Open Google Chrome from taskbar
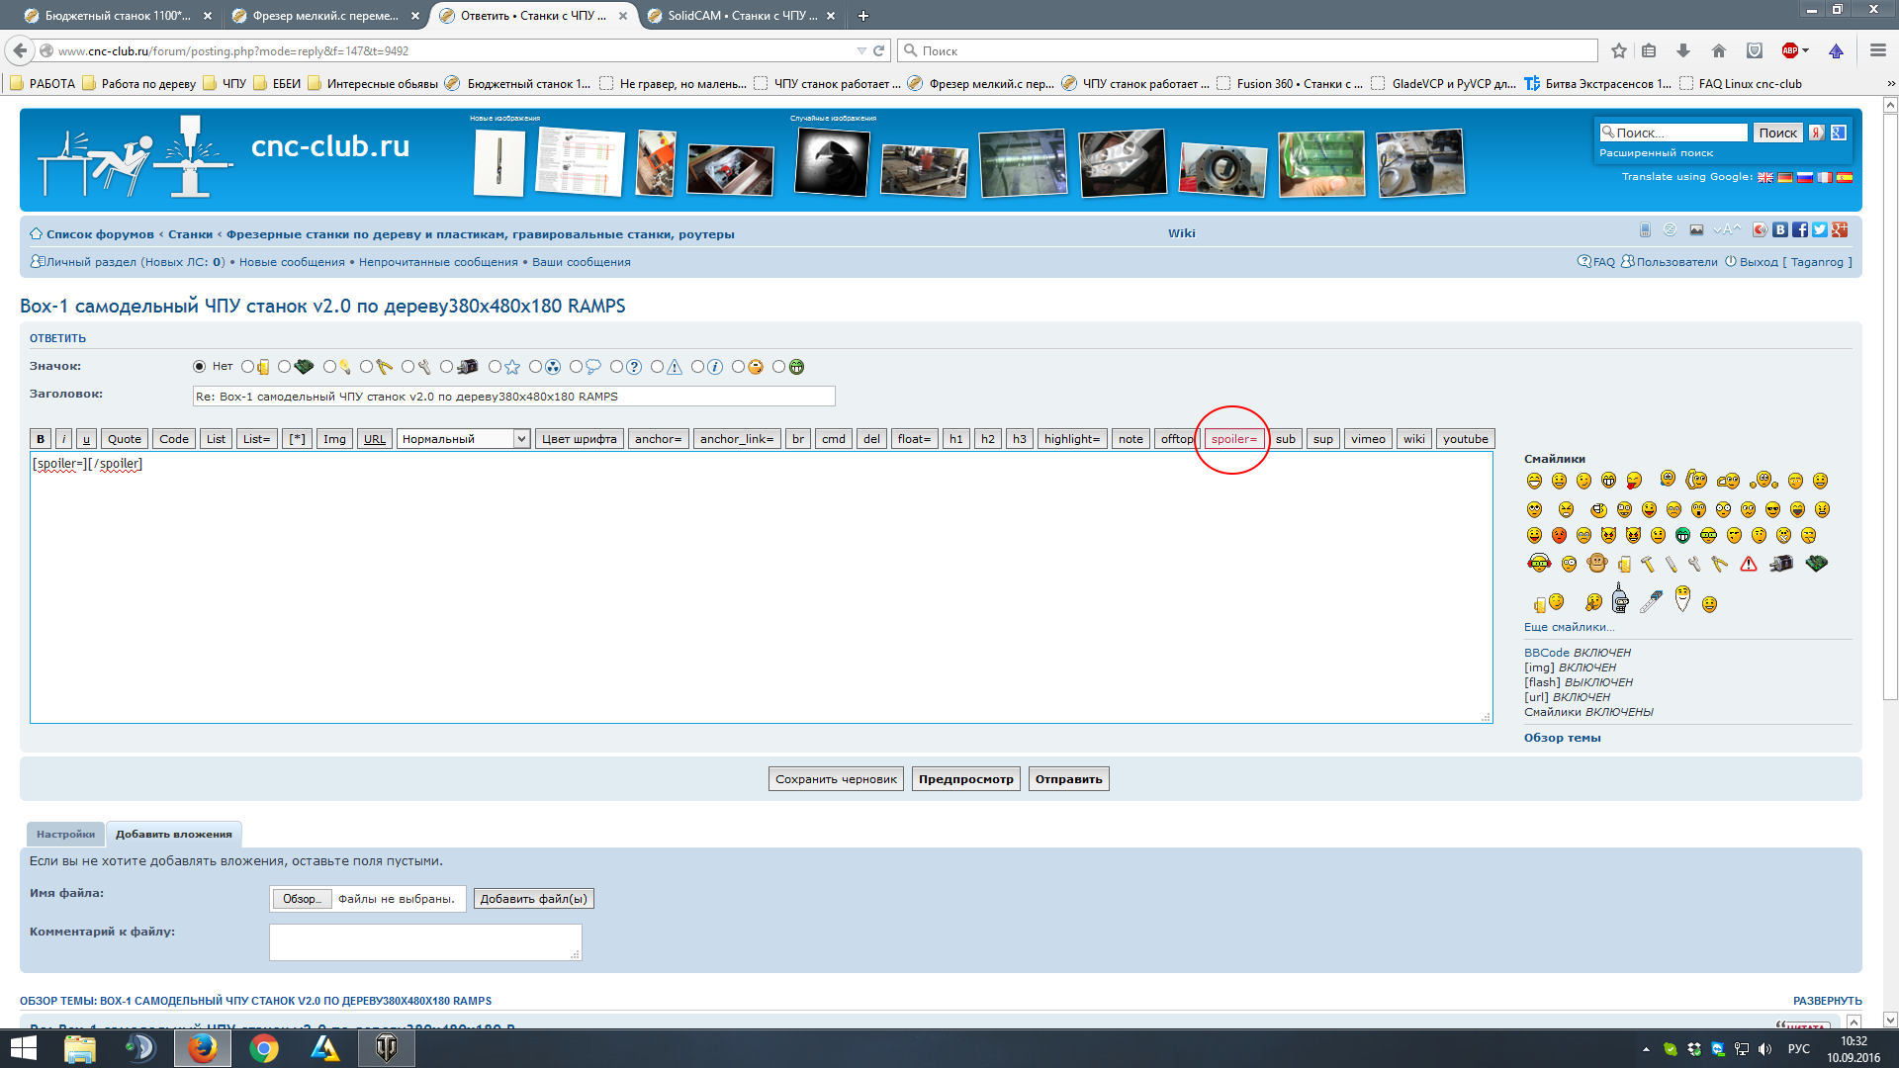Screen dimensions: 1899x1068 [263, 1048]
